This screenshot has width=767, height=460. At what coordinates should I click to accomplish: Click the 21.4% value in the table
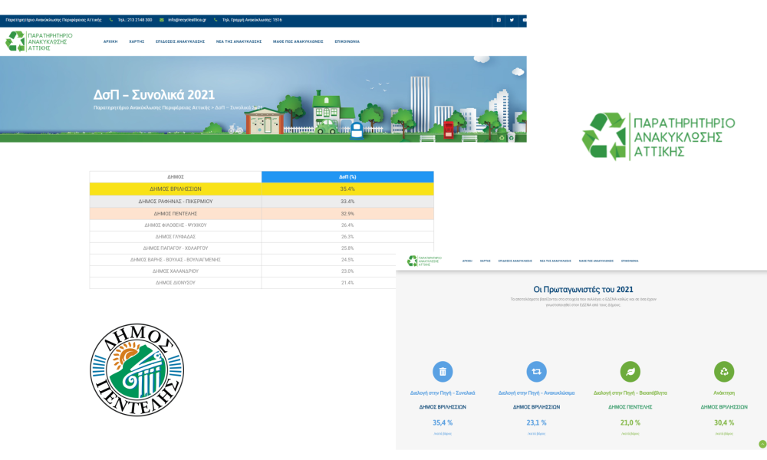(x=347, y=283)
